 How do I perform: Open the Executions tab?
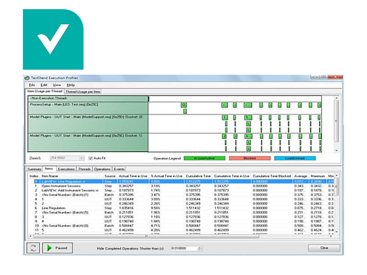(x=66, y=169)
